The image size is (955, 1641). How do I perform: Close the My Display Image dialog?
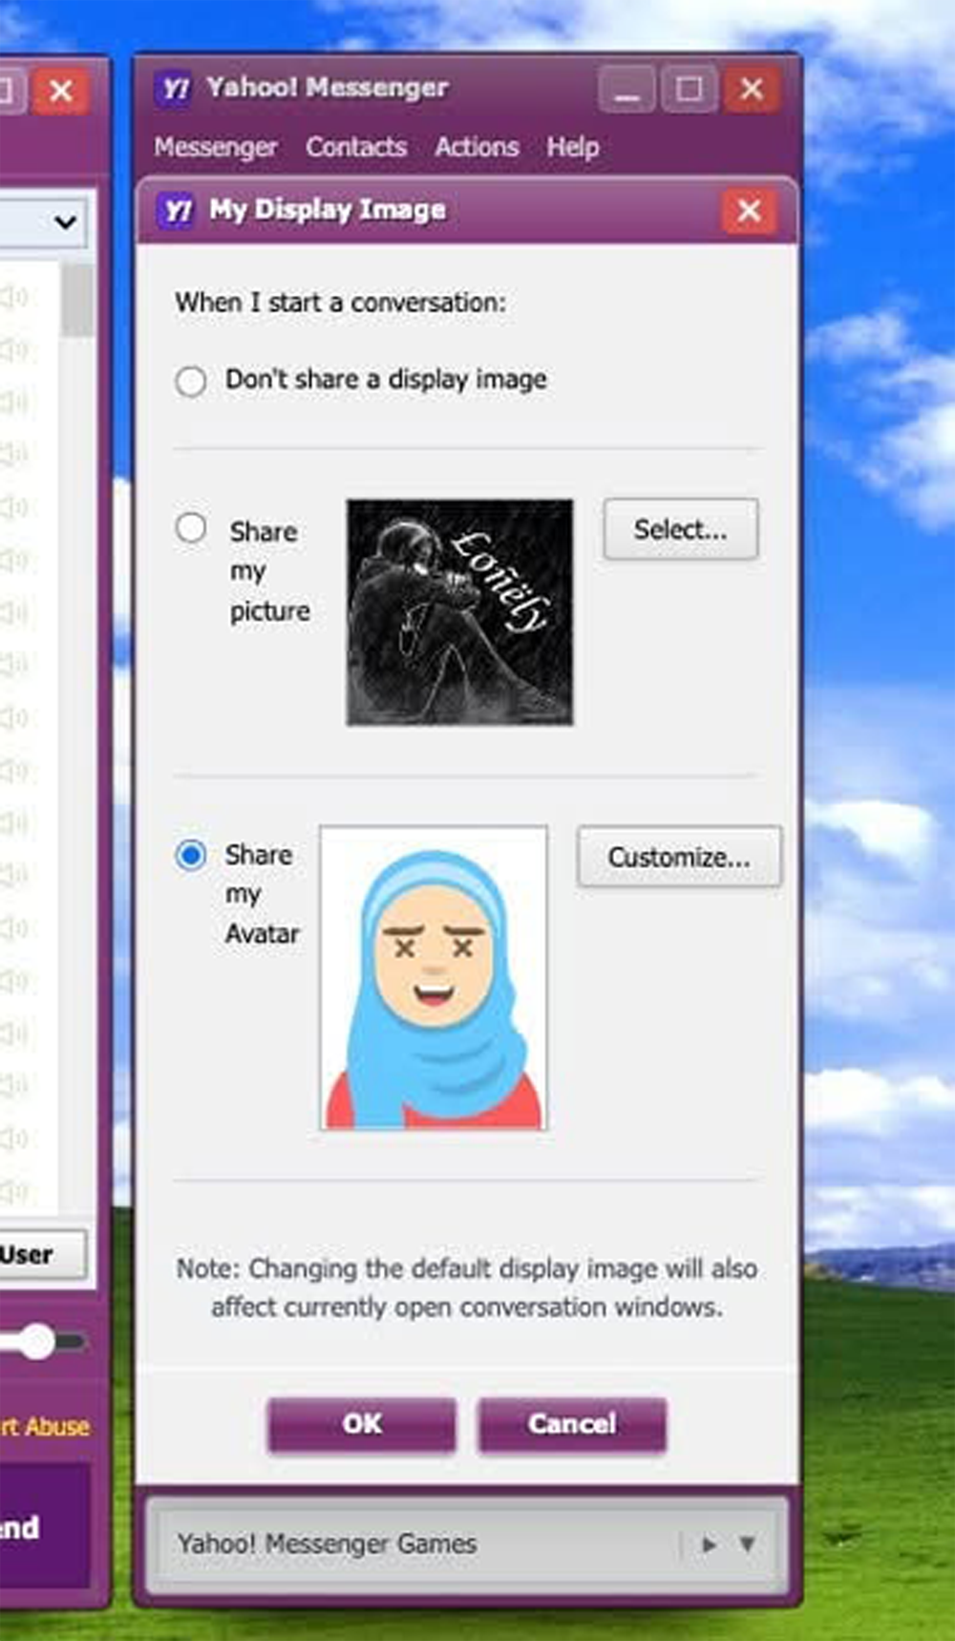(x=750, y=210)
